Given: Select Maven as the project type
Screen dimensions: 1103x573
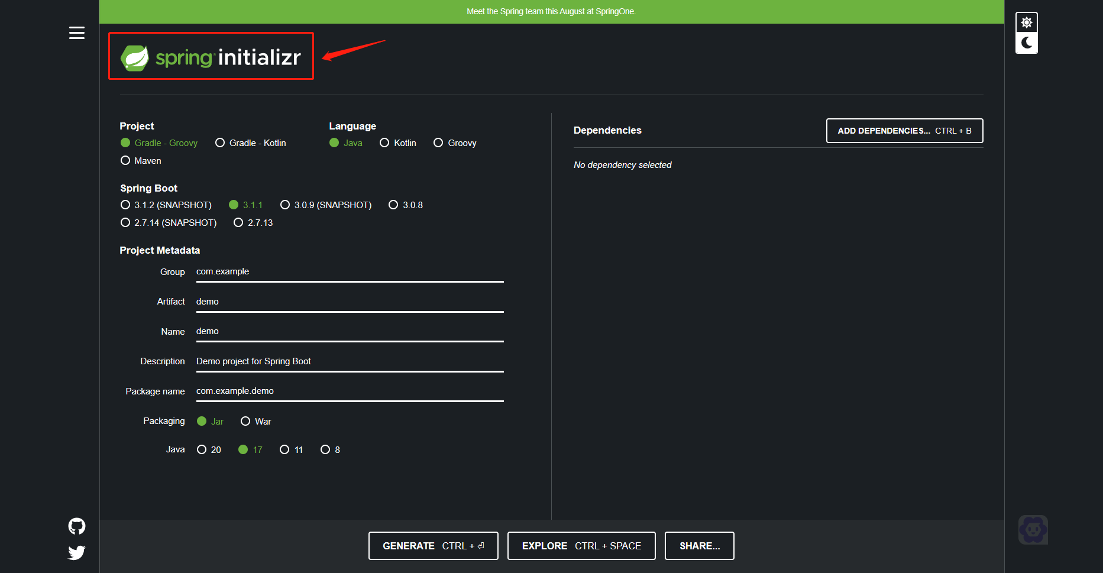Looking at the screenshot, I should click(125, 160).
